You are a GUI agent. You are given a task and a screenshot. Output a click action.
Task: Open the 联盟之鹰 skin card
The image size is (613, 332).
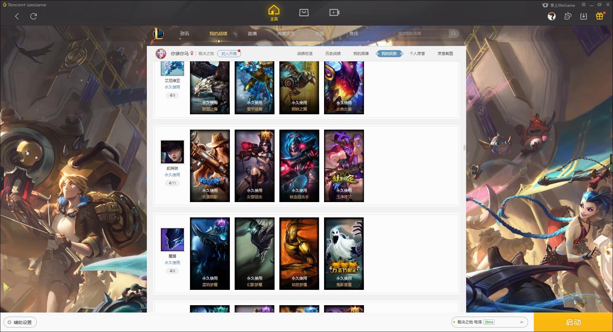point(210,88)
